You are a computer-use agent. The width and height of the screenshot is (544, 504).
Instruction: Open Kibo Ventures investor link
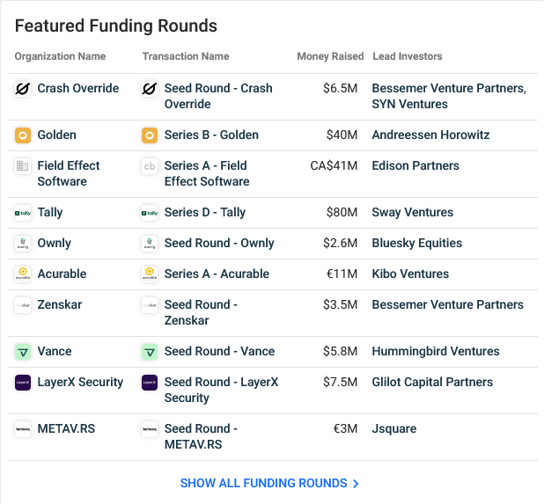click(x=410, y=274)
